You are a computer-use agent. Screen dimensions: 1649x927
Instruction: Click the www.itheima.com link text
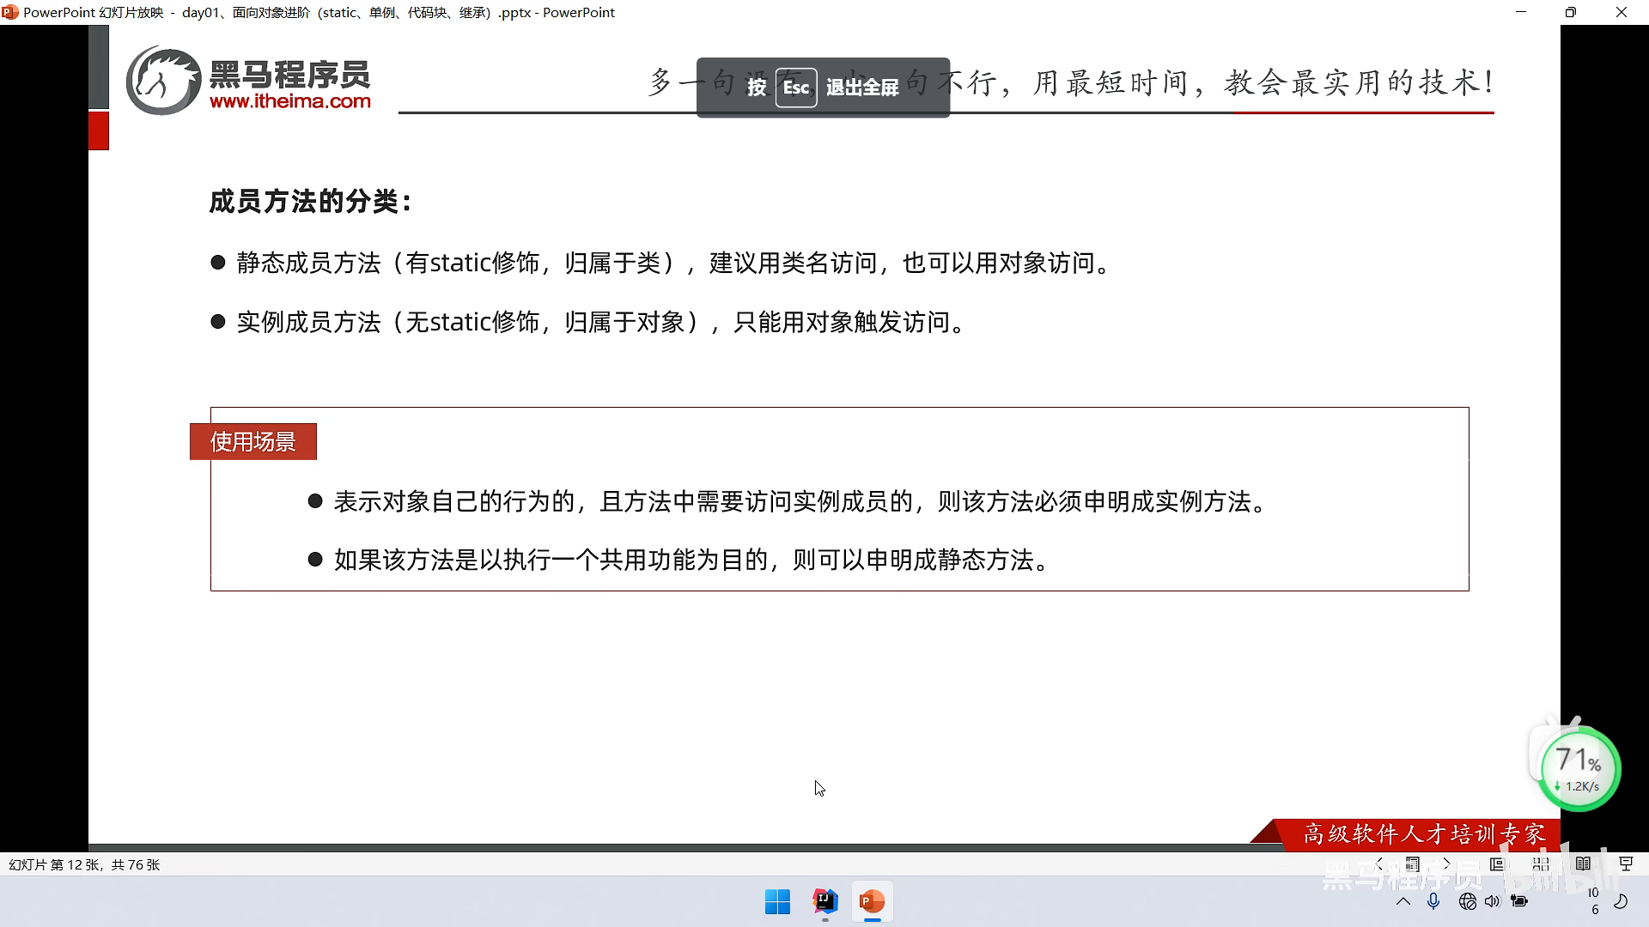(290, 101)
